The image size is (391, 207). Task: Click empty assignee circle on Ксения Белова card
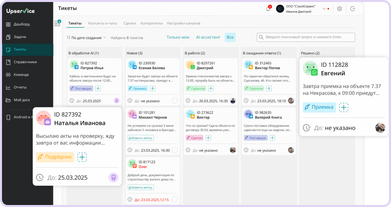click(x=174, y=101)
